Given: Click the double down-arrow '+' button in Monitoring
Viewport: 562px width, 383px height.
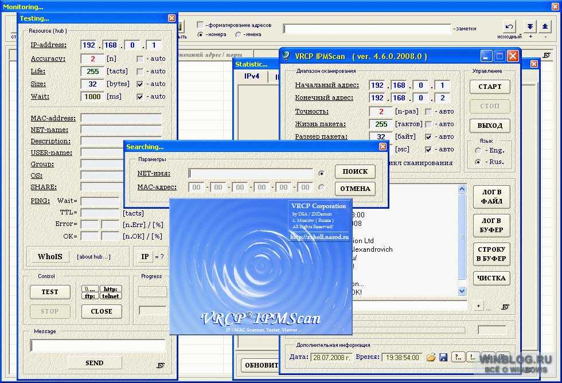Looking at the screenshot, I should click(x=530, y=26).
